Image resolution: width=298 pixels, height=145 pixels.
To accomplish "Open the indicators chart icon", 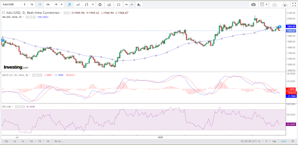I will 109,5.
